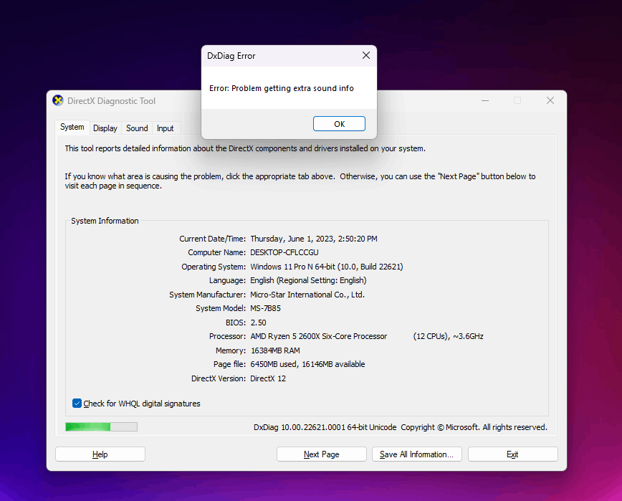This screenshot has height=501, width=622.
Task: Click processor value AMD Ryzen 5 2600X
Action: 319,336
